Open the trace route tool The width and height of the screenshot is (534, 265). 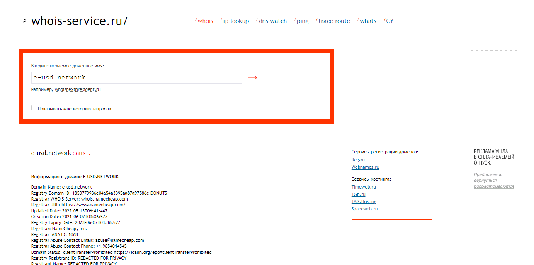tap(334, 21)
